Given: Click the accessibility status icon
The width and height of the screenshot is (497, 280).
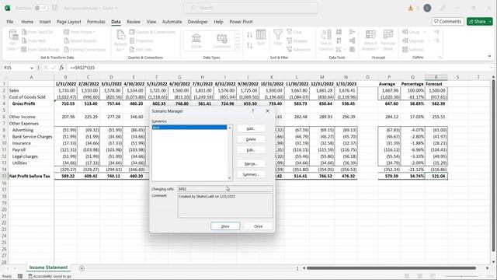Looking at the screenshot, I should point(30,276).
